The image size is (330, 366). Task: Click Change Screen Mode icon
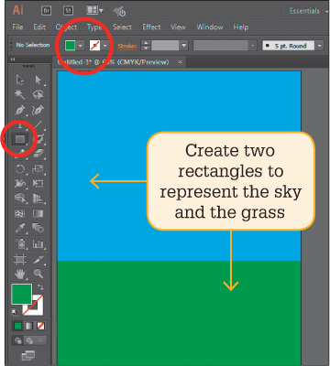[28, 355]
